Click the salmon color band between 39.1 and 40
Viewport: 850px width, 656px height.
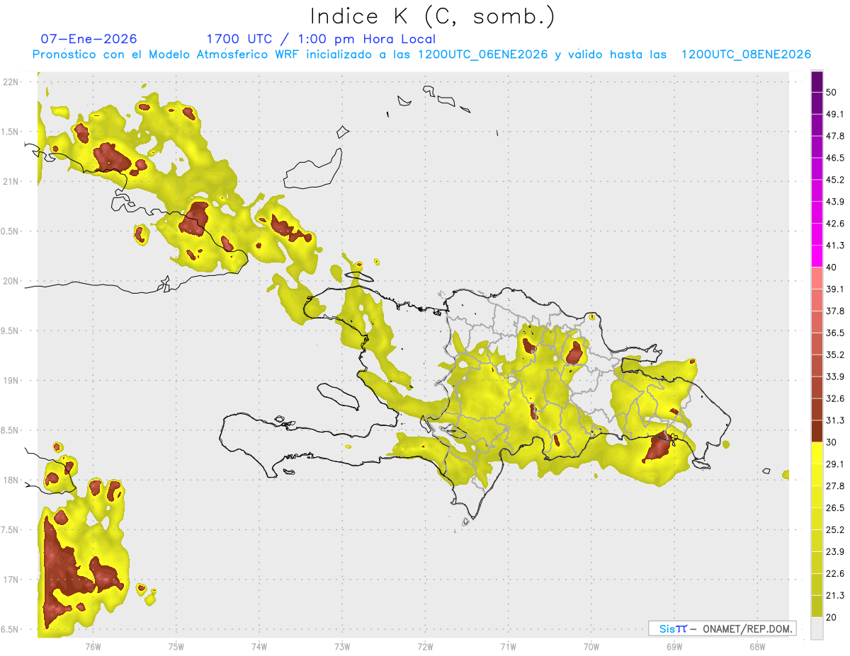tap(817, 278)
